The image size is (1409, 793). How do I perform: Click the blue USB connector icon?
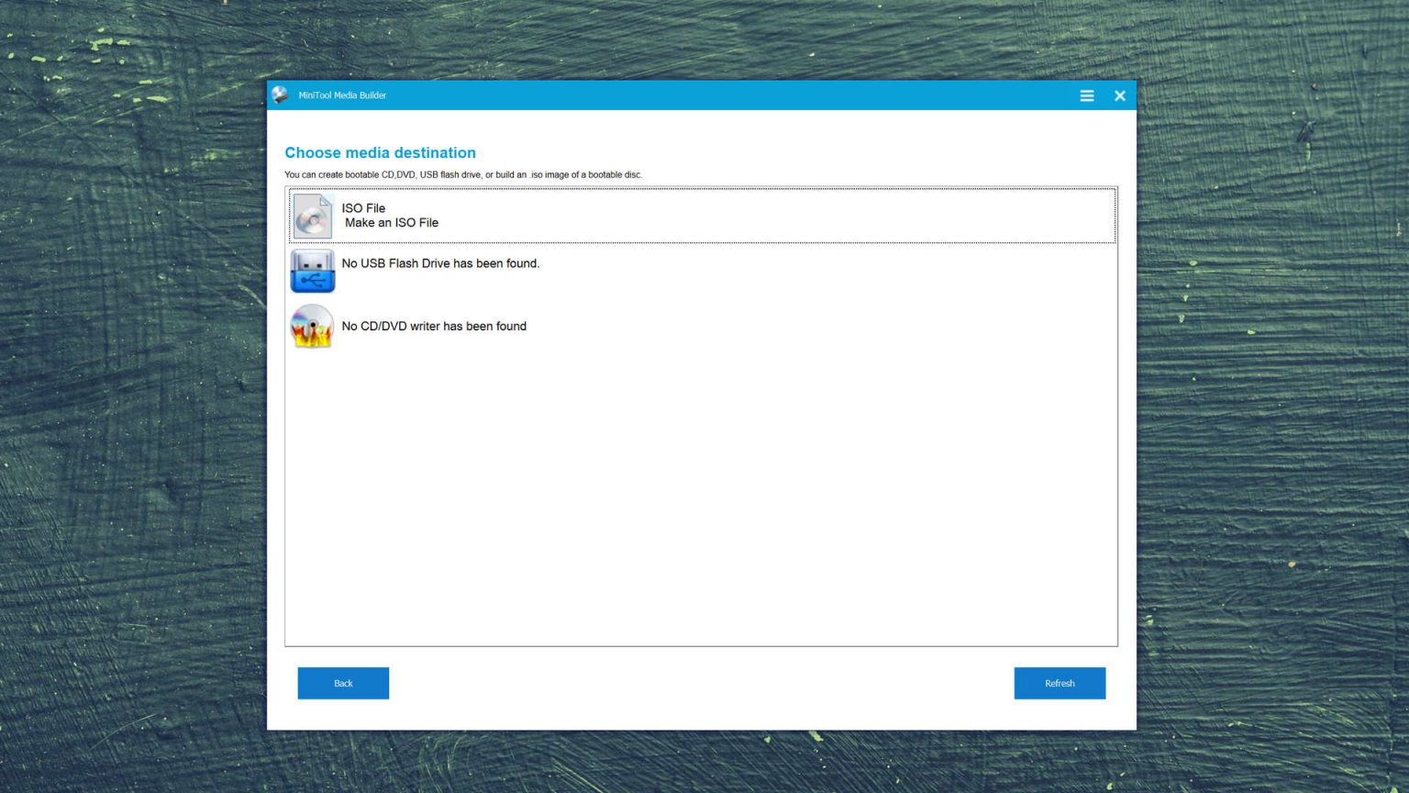(312, 271)
